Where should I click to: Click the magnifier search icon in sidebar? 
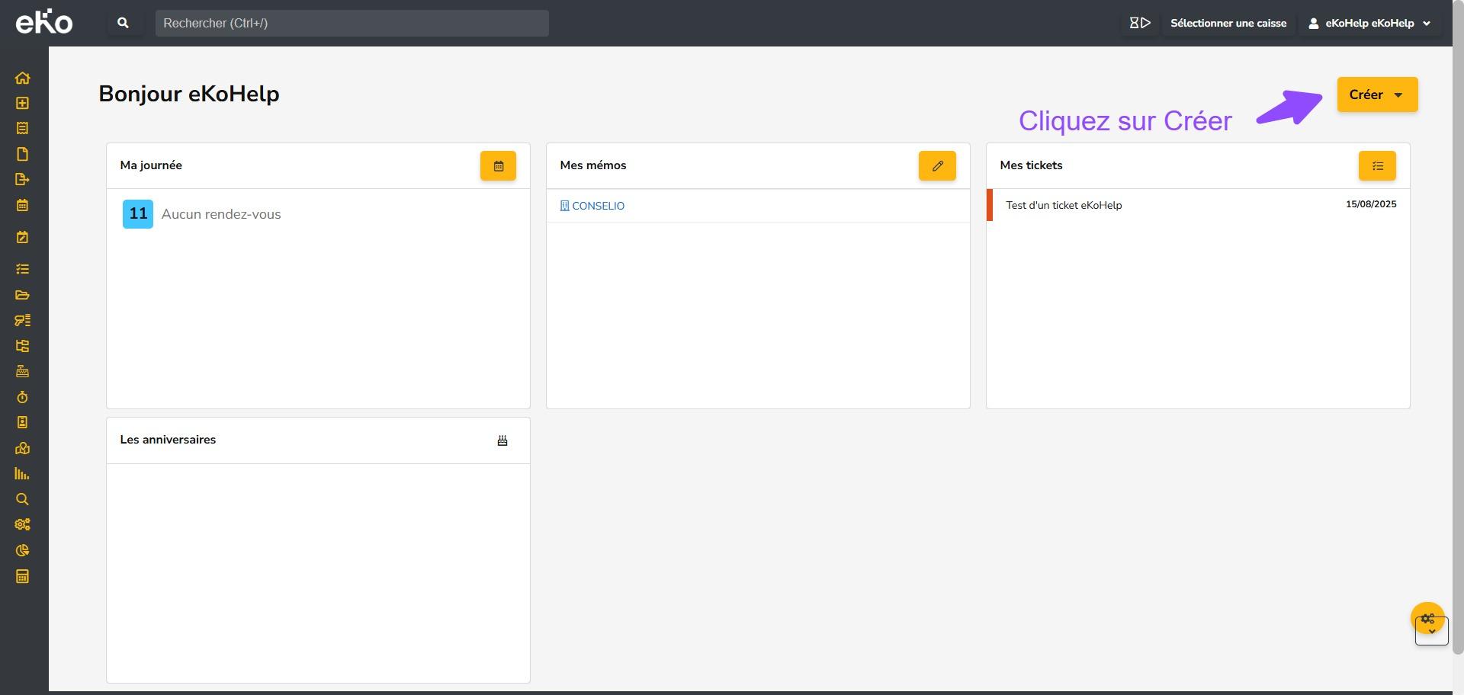tap(22, 499)
